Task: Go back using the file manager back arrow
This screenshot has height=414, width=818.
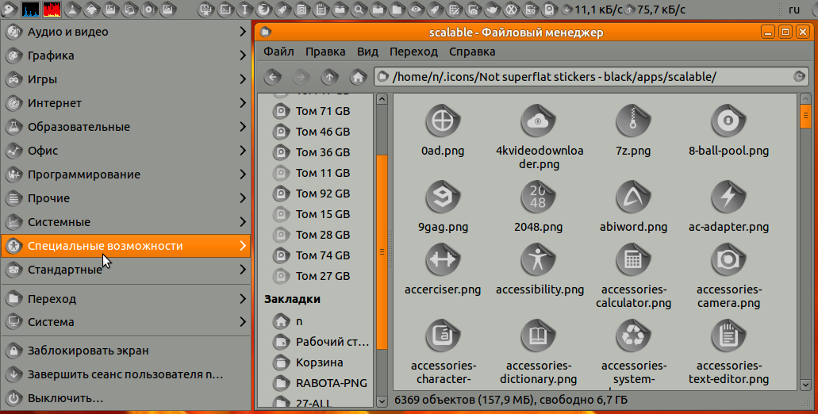Action: 273,77
